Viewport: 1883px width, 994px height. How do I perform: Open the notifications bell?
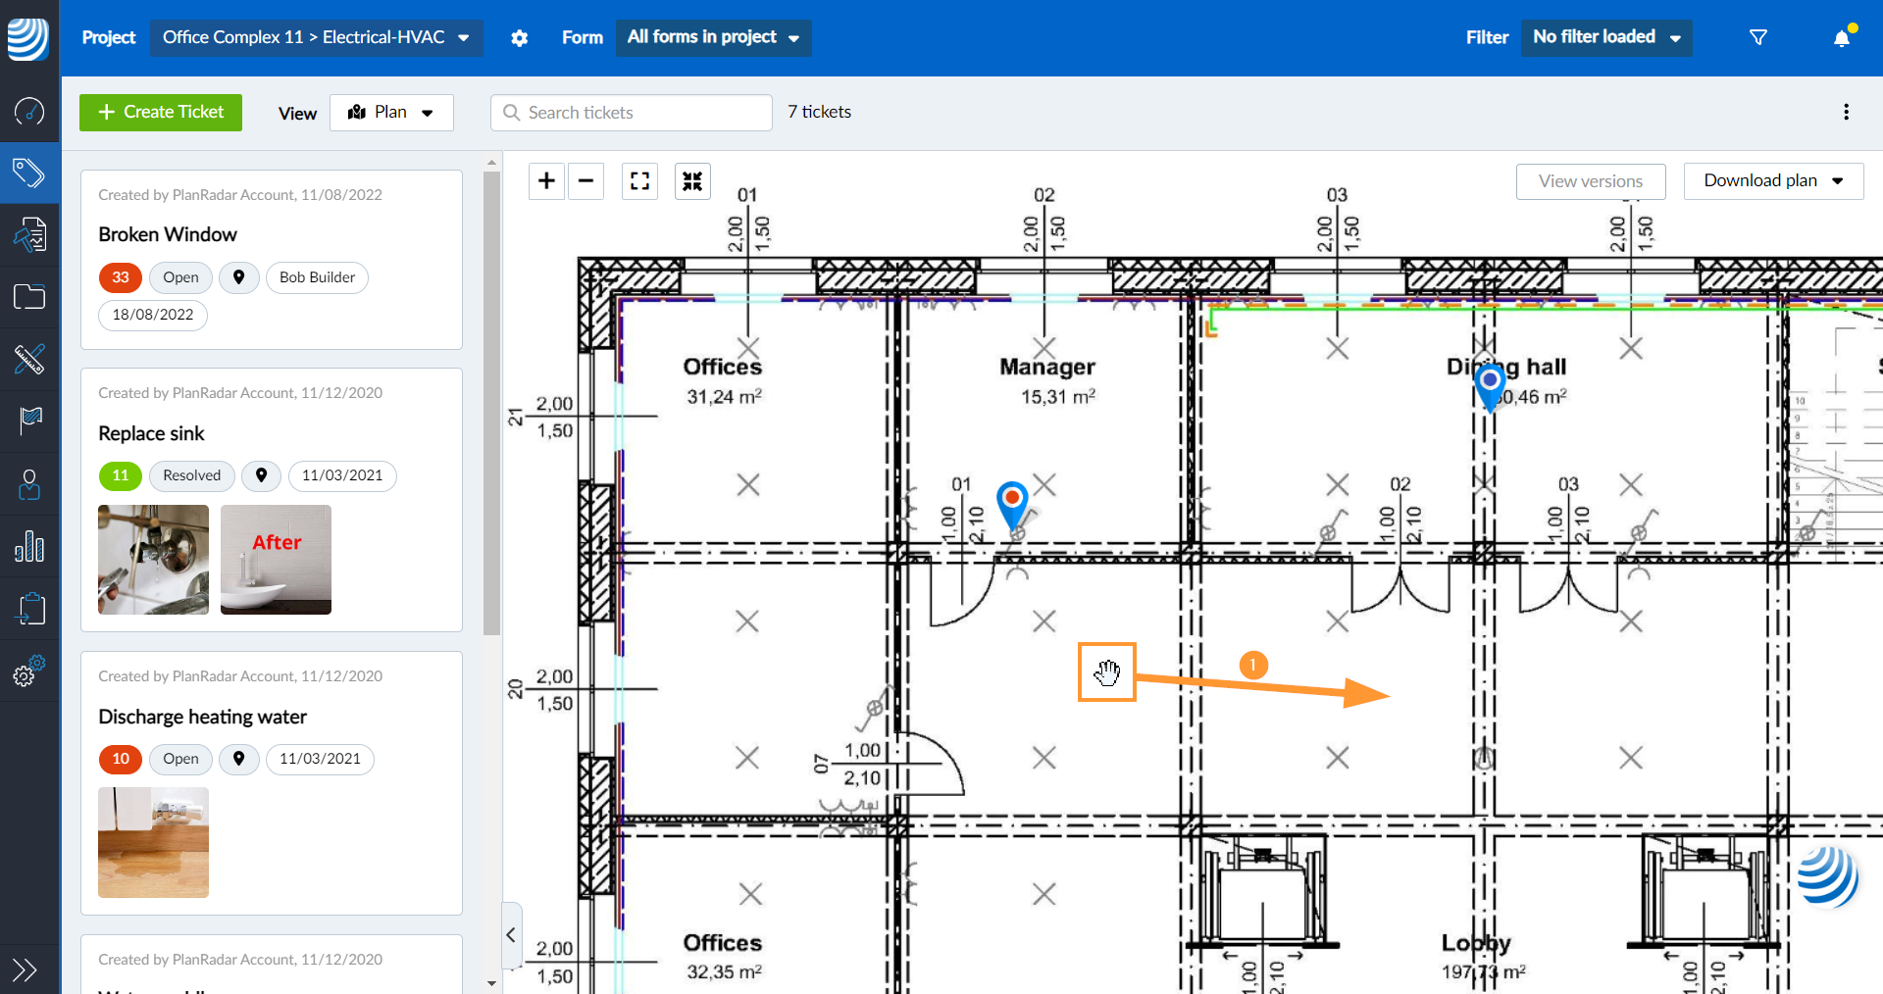click(x=1842, y=37)
